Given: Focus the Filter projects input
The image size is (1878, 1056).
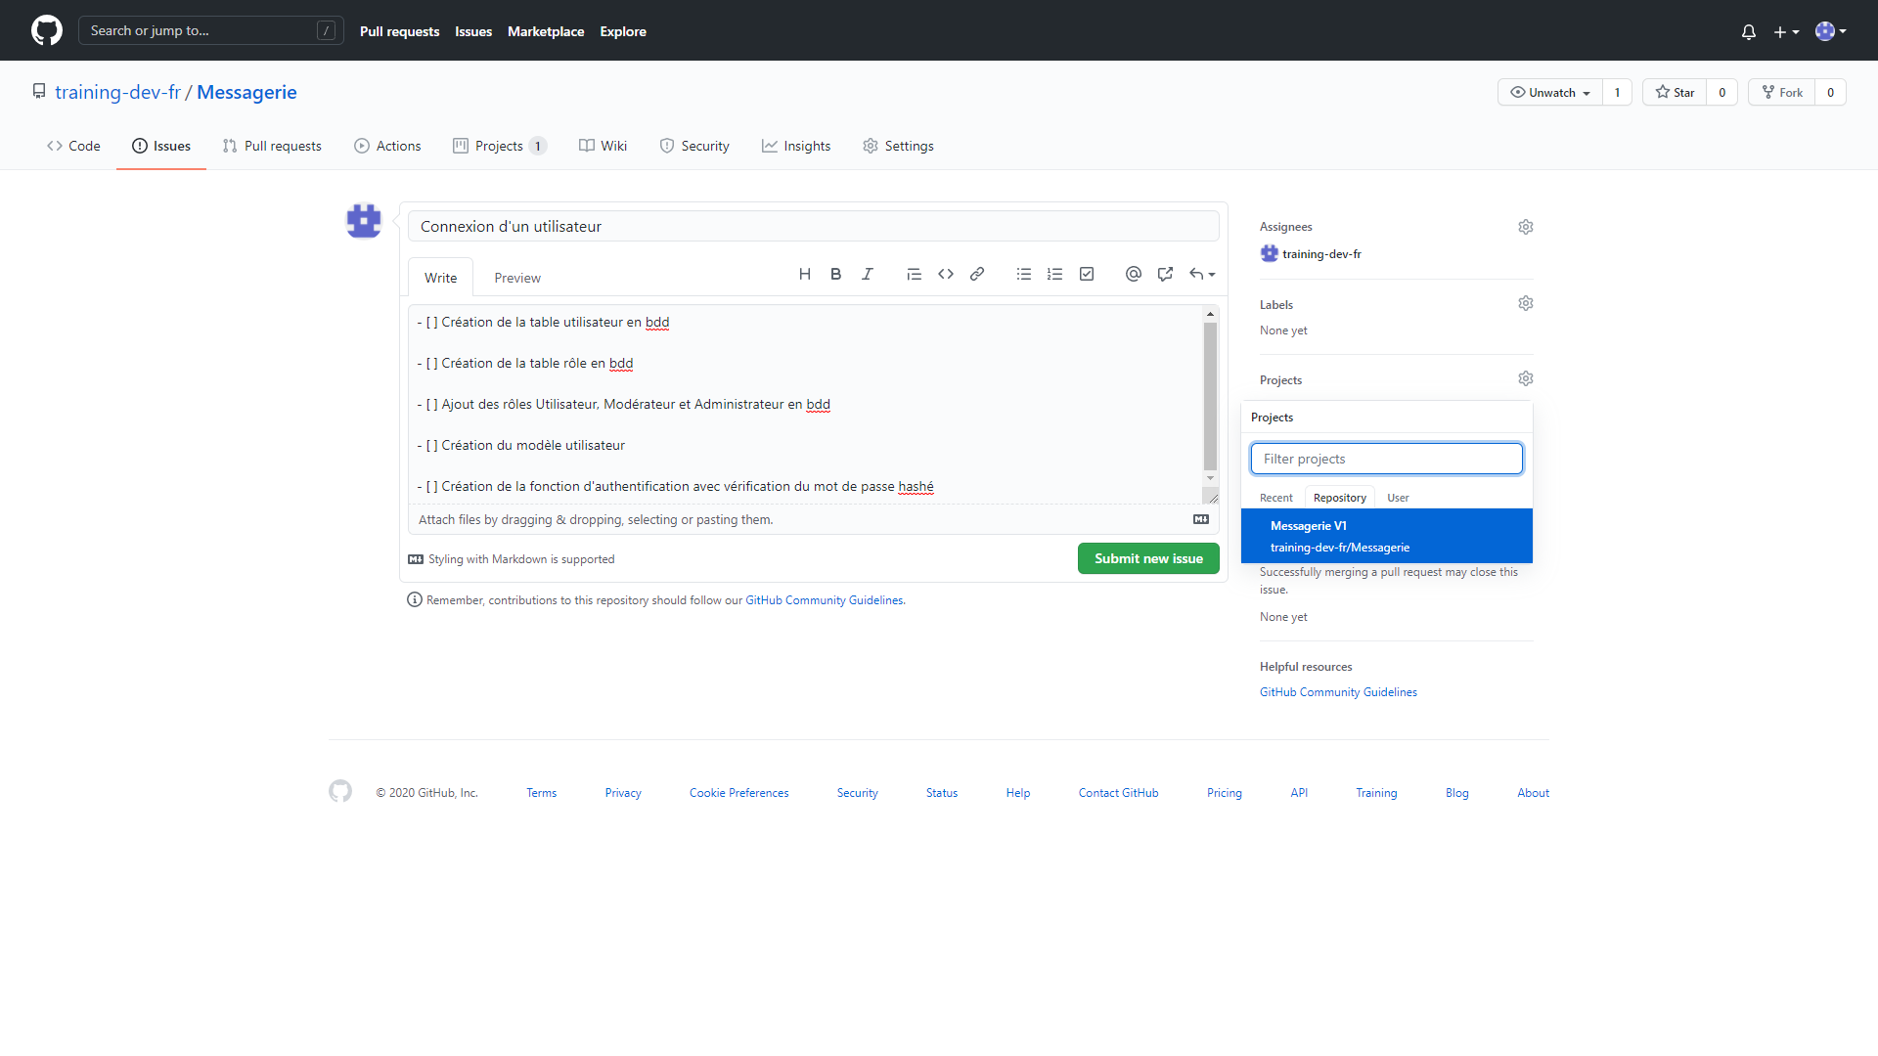Looking at the screenshot, I should (1386, 459).
